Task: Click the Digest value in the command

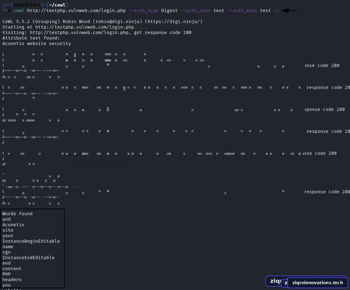Action: 170,11
